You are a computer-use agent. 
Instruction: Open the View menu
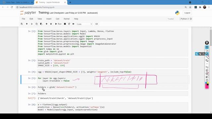pyautogui.click(x=40, y=19)
